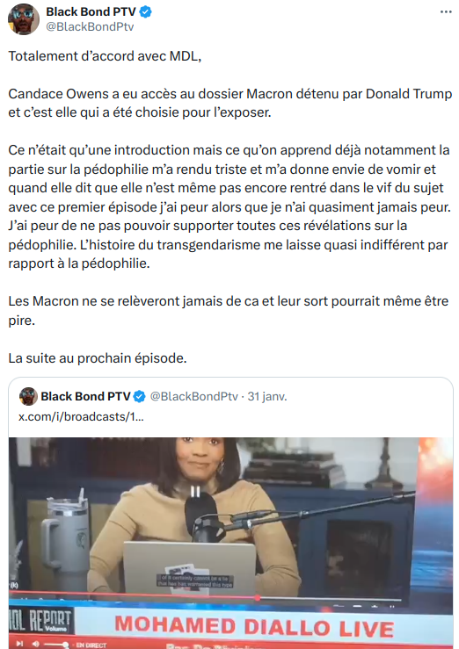This screenshot has height=649, width=459.
Task: Open the quoted post author name Black Bond PTV
Action: (86, 397)
